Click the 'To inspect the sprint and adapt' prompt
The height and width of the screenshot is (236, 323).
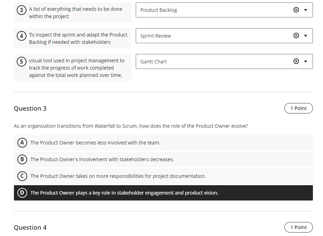pos(73,38)
